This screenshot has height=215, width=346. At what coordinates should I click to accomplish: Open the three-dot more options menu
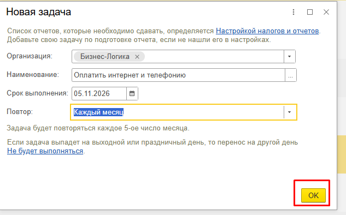pos(294,12)
